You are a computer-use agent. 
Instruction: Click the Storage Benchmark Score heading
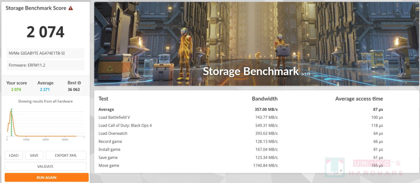click(x=36, y=8)
